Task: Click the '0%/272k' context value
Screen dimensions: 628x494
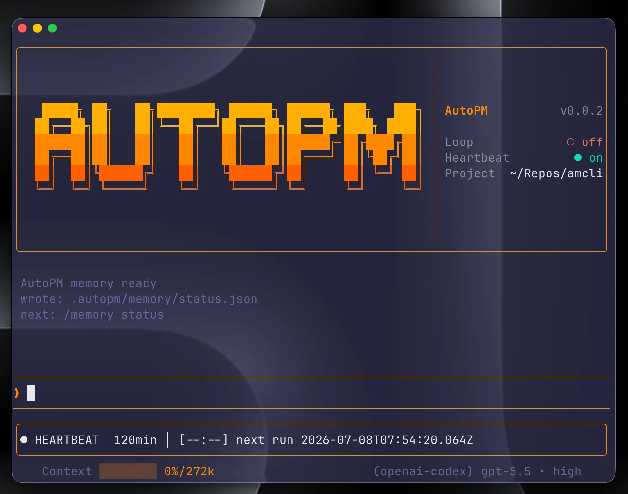Action: (x=189, y=471)
